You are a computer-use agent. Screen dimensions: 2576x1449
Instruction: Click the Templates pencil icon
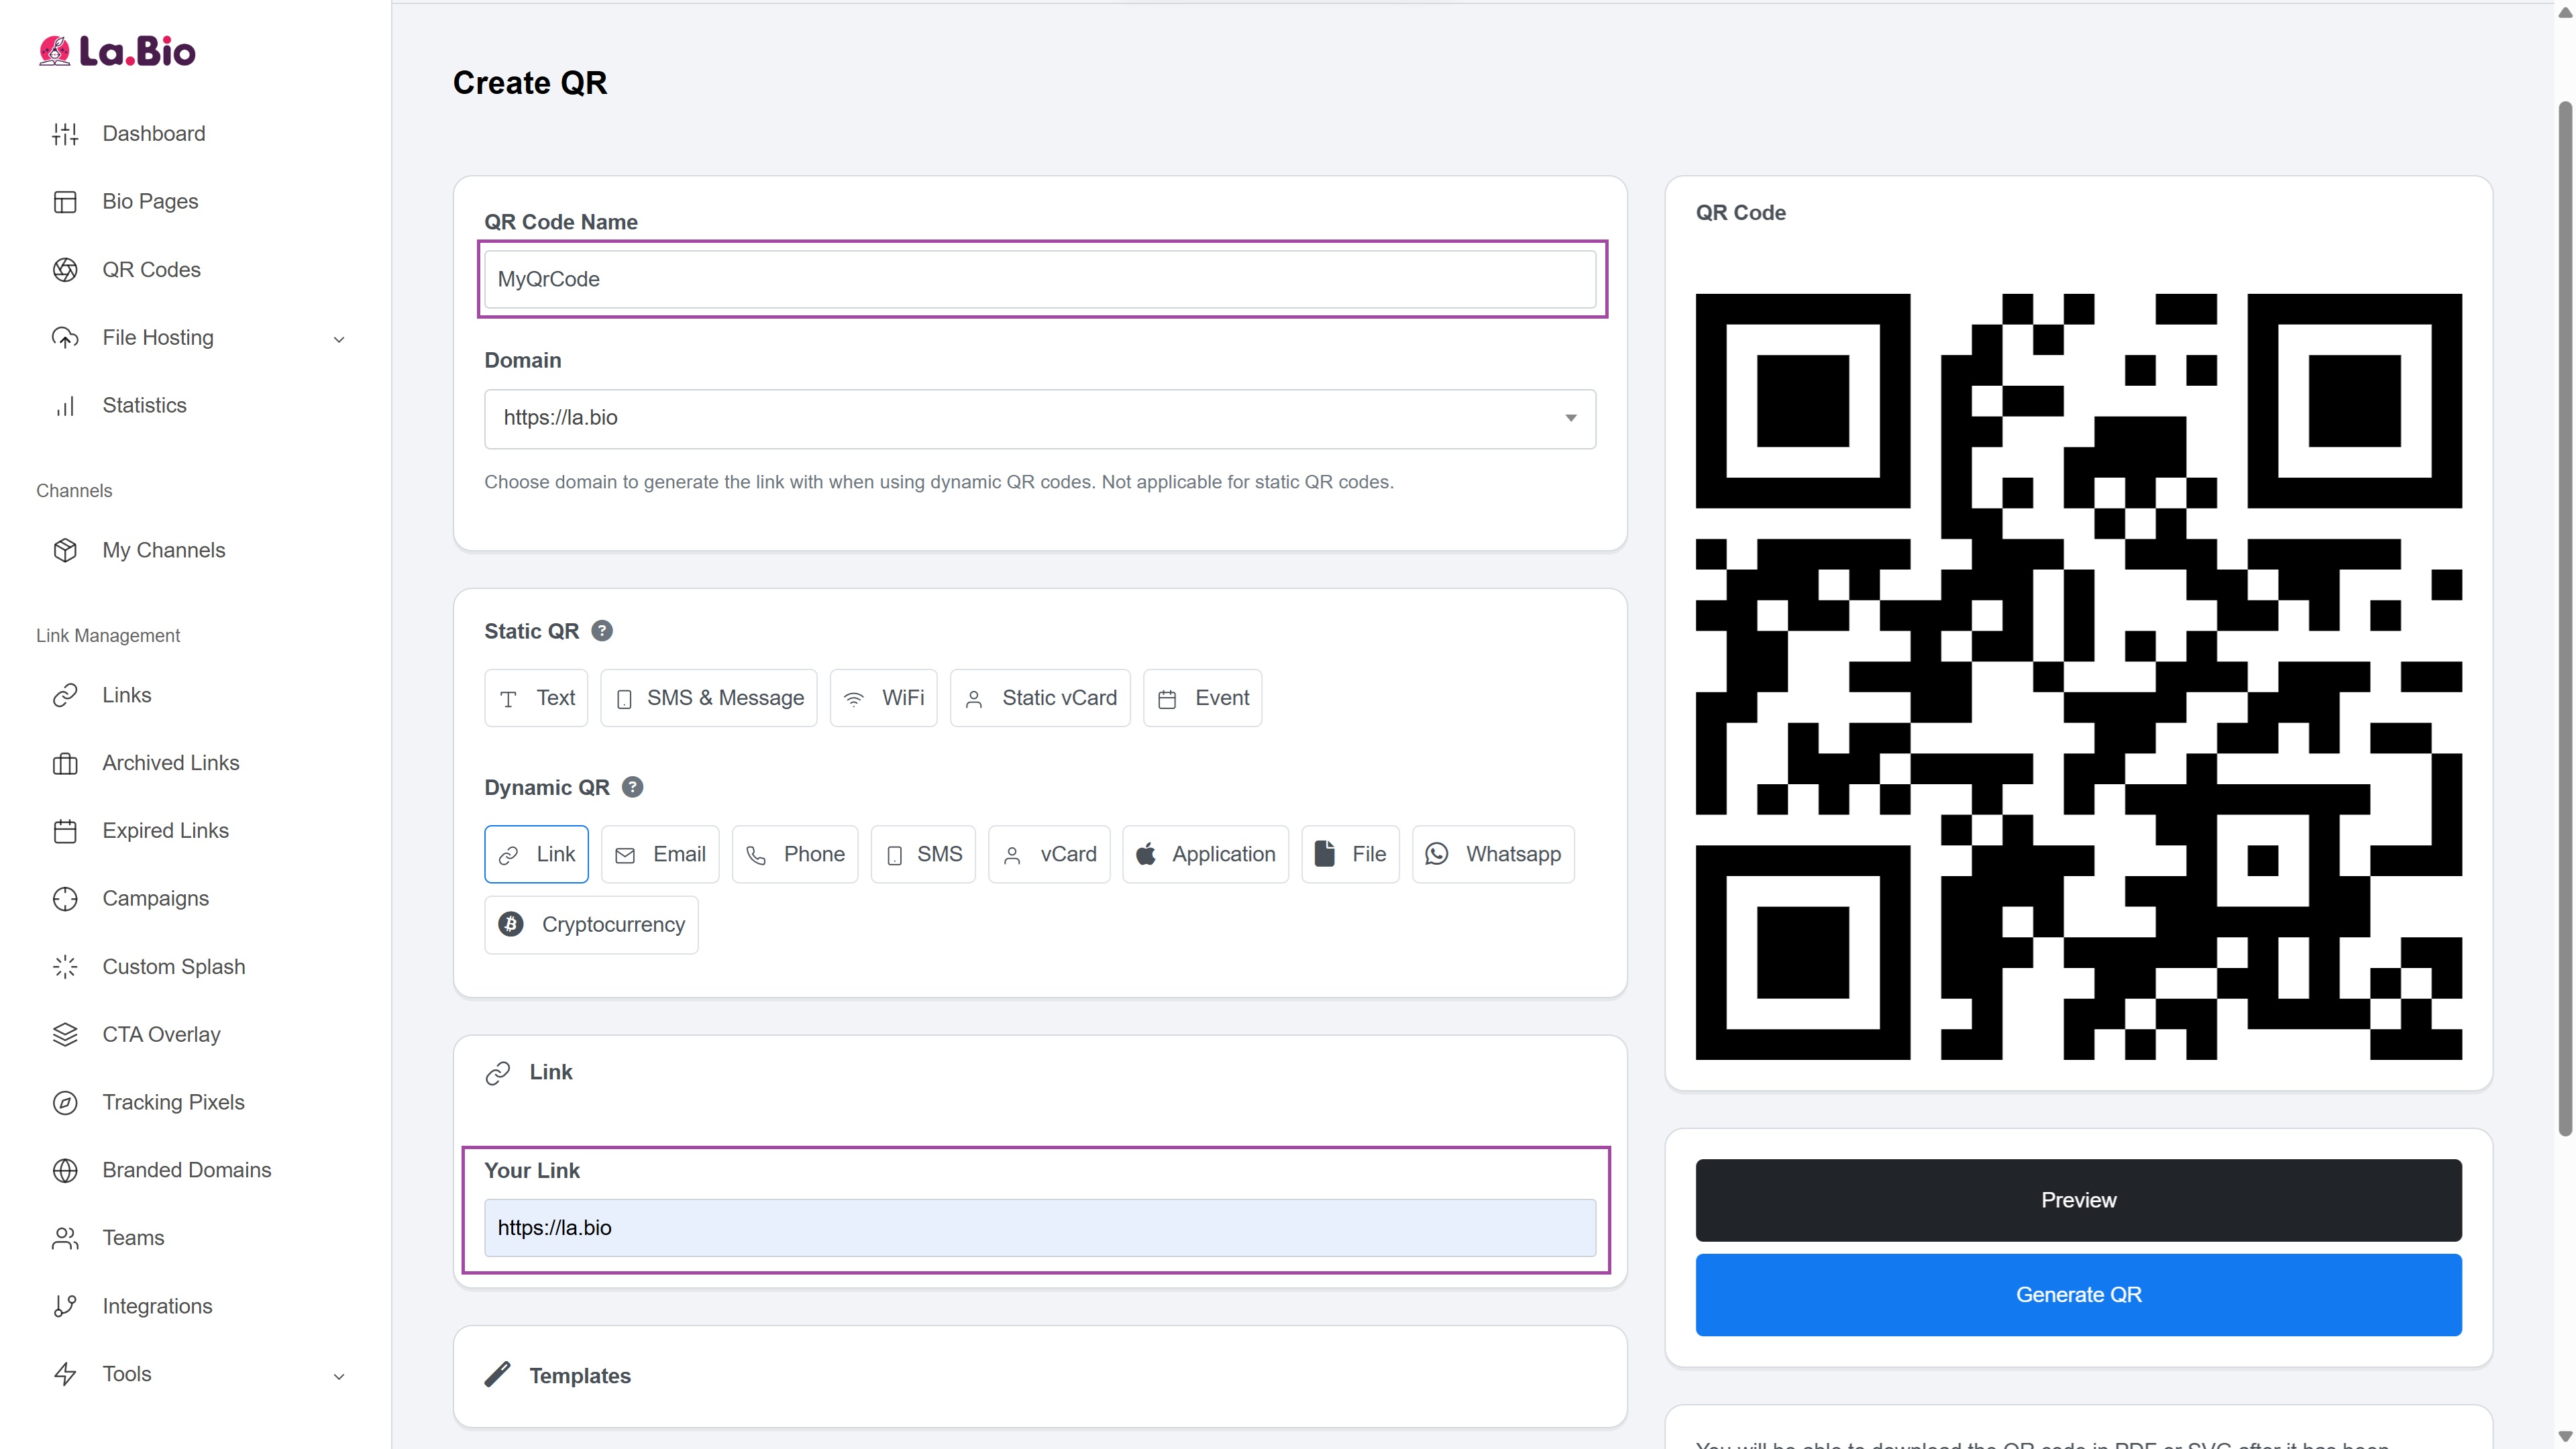click(x=497, y=1375)
